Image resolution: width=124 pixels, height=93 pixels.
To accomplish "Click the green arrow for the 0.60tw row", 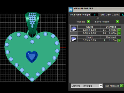I will point(119,33).
